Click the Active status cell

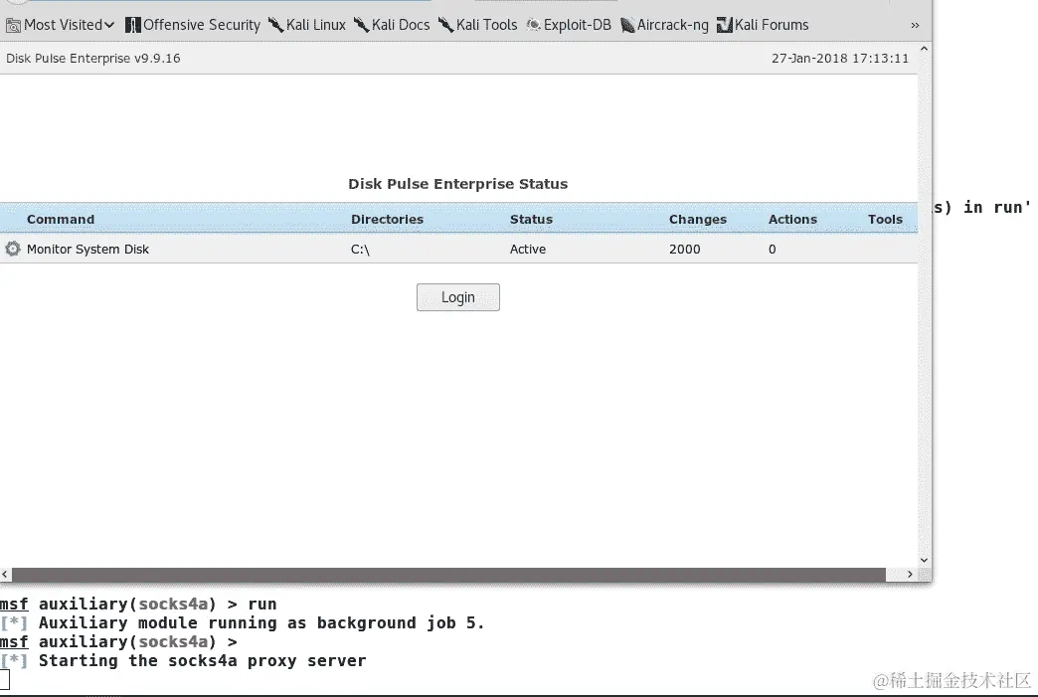pos(528,249)
